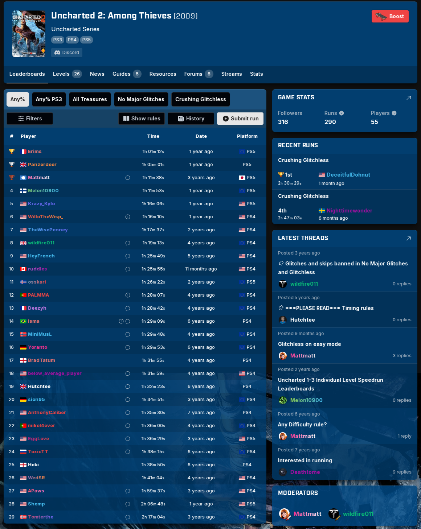View info icon on Isma's run
421x529 pixels.
click(x=121, y=321)
